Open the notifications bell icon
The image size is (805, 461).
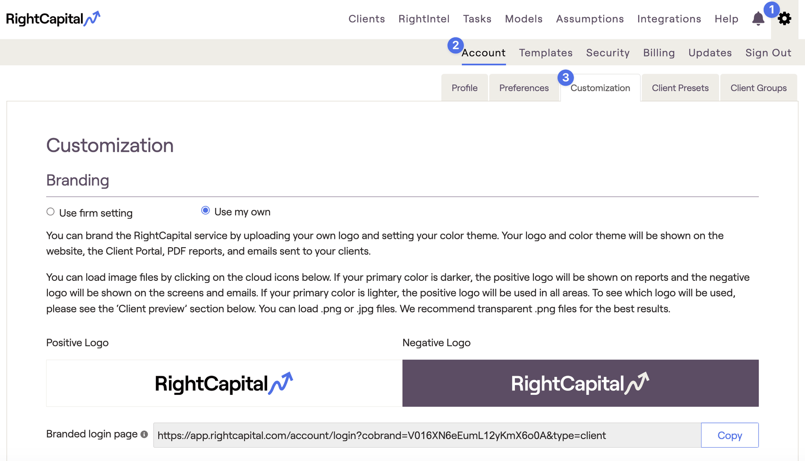tap(758, 19)
